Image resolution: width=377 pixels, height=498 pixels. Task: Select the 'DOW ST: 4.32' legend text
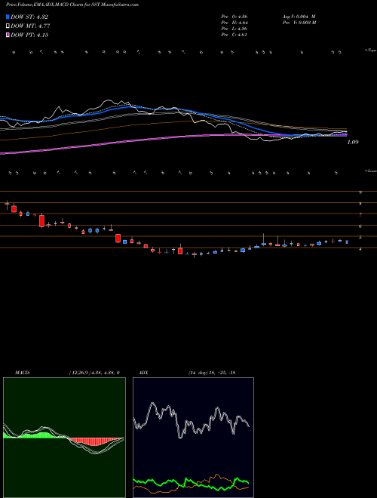[x=29, y=17]
